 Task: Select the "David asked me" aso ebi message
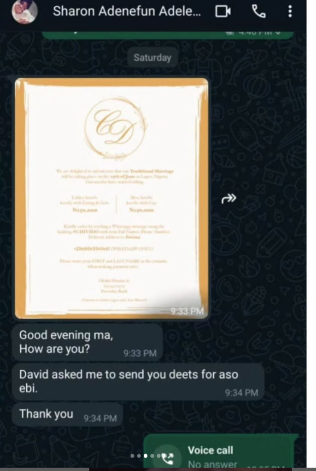click(x=138, y=381)
